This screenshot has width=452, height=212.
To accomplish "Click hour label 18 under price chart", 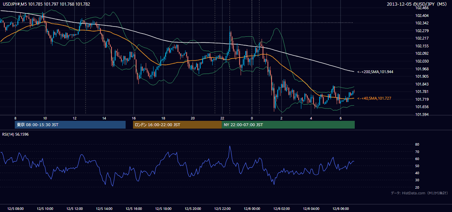I will click(163, 118).
